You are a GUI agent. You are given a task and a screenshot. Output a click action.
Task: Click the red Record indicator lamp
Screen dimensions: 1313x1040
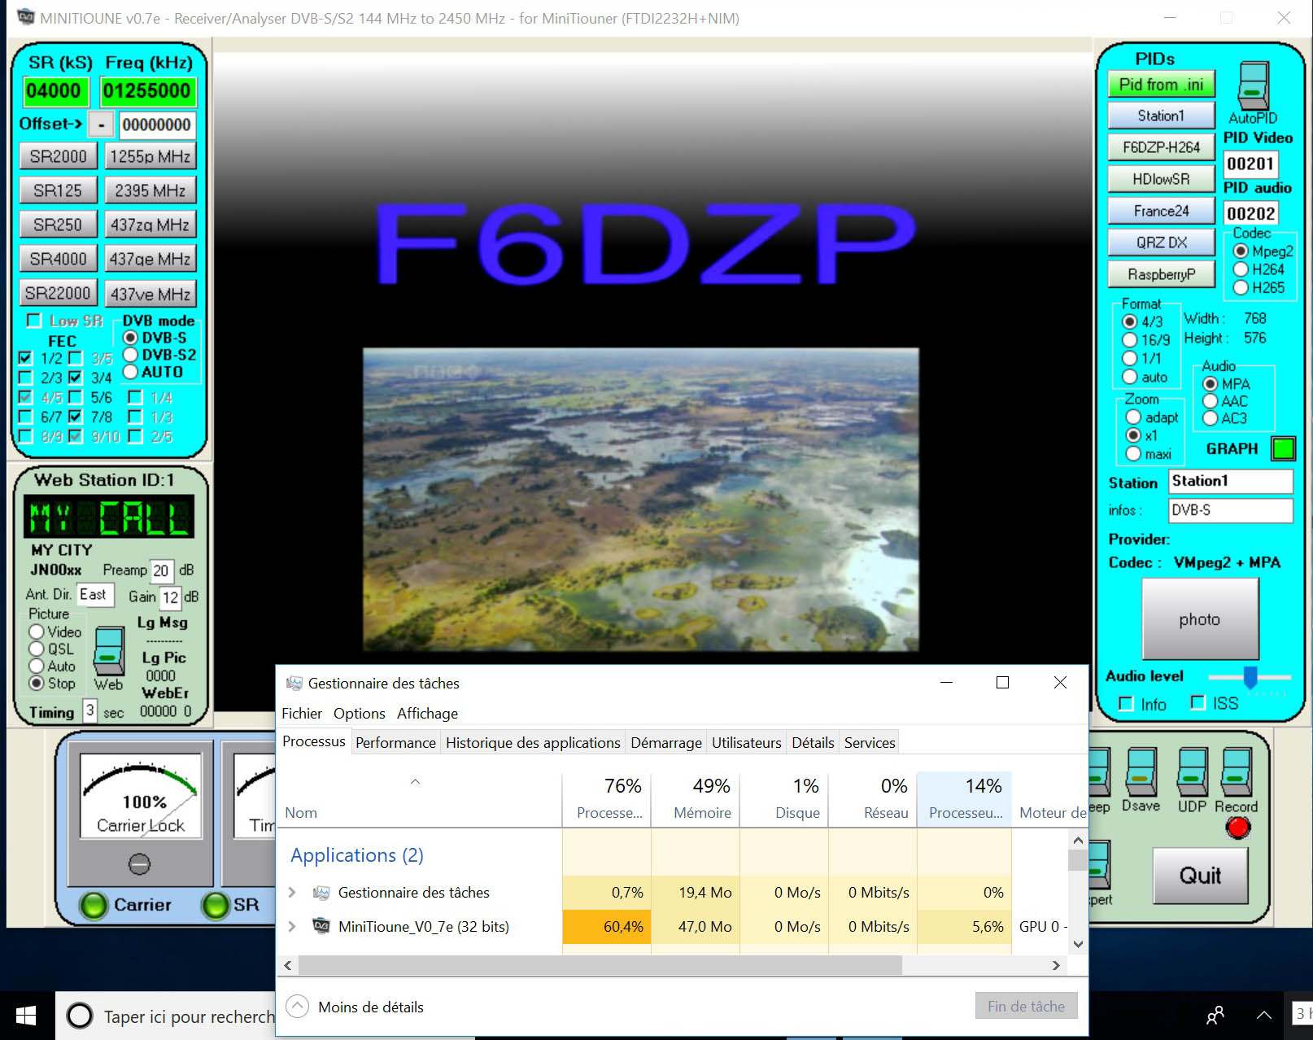1237,828
